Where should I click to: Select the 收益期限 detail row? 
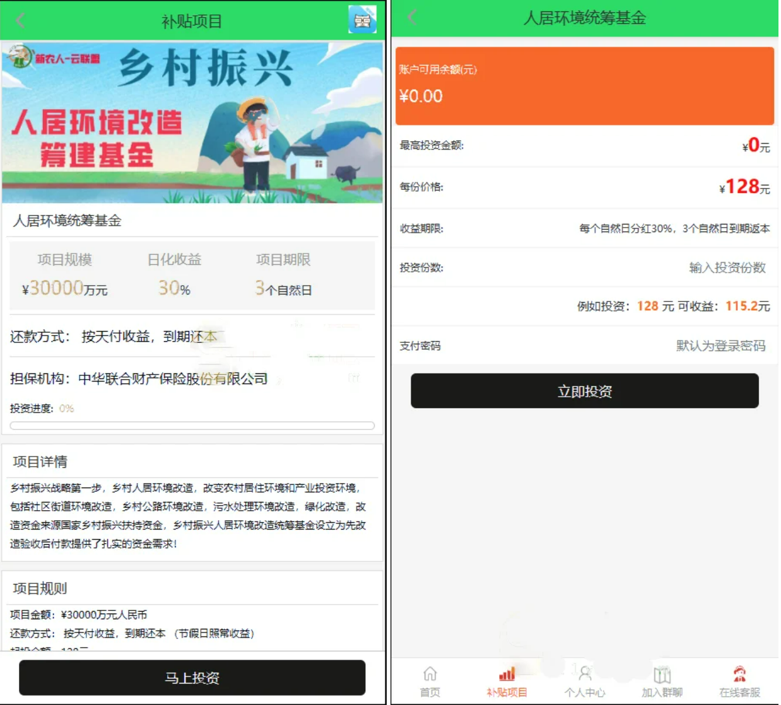click(x=584, y=228)
